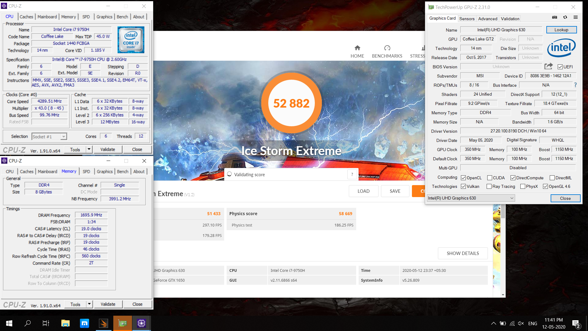Click the BIOS export share icon

548,66
